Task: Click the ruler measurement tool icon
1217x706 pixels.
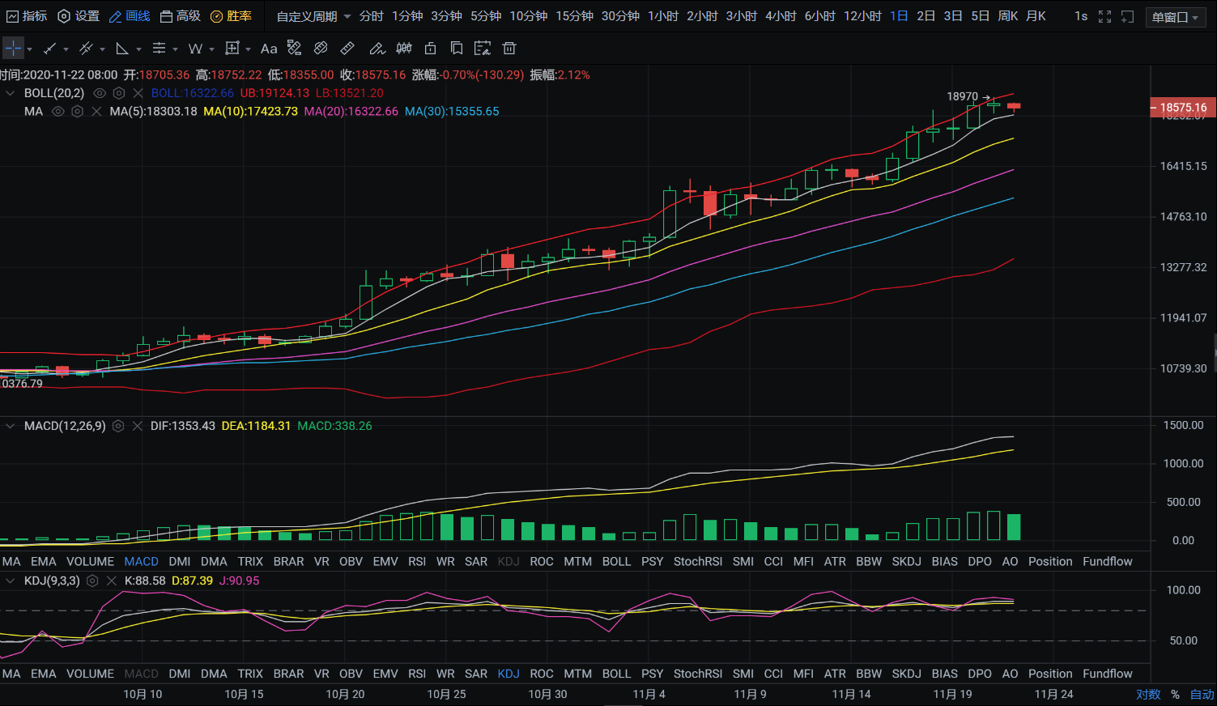Action: tap(347, 49)
